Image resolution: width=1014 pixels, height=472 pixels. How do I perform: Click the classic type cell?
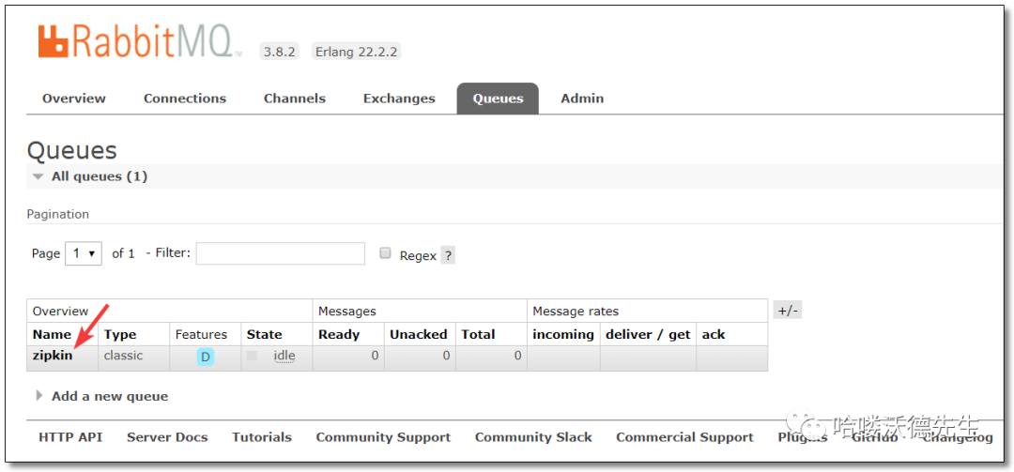point(124,356)
